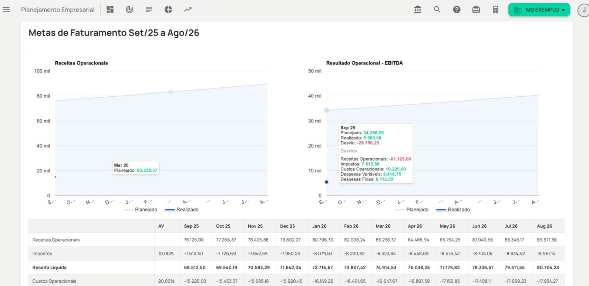Open the circular target goals icon
Image resolution: width=589 pixels, height=286 pixels.
click(129, 10)
